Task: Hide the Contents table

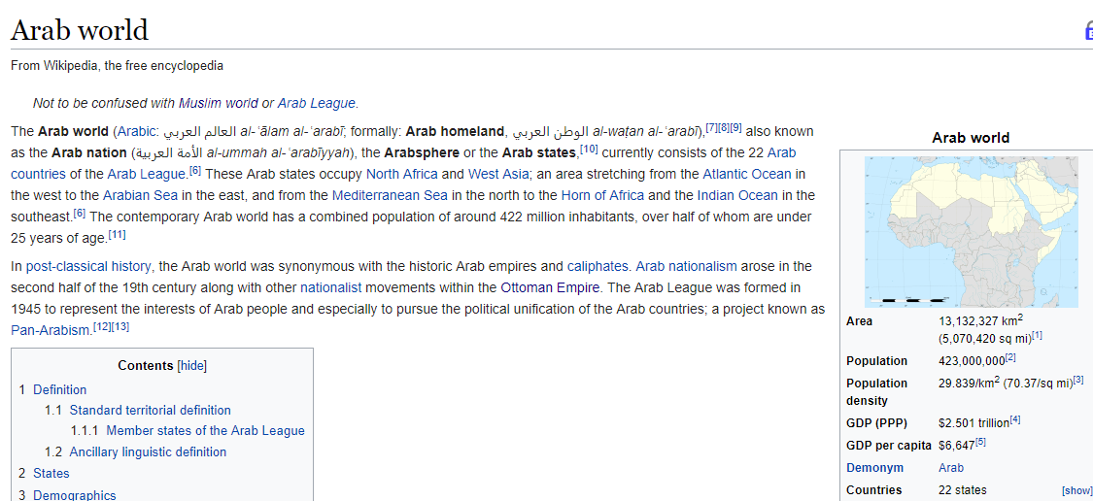Action: 193,366
